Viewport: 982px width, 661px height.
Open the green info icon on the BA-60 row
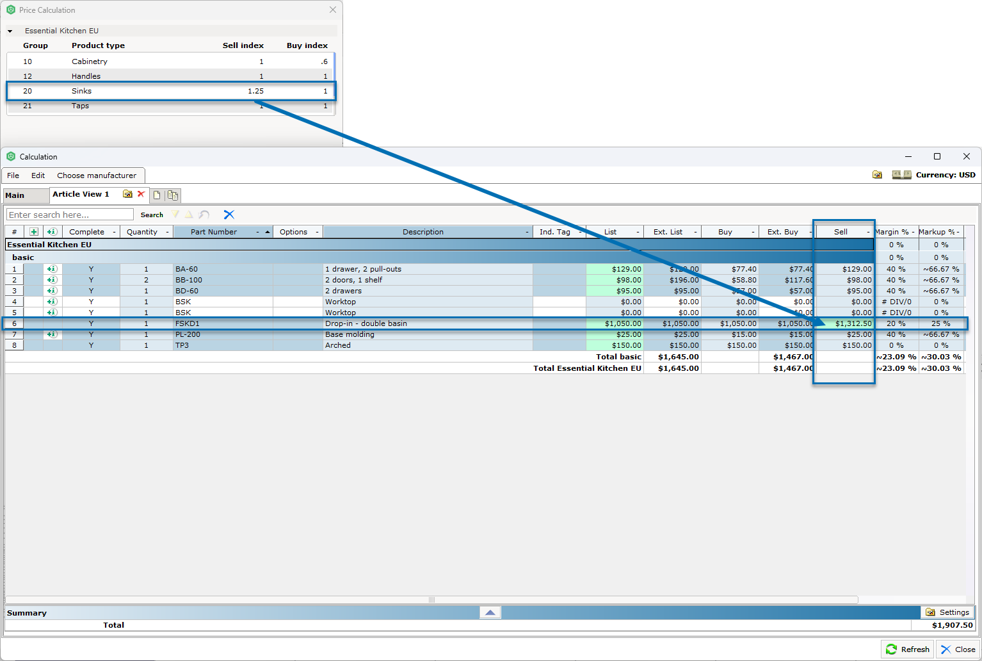(52, 268)
